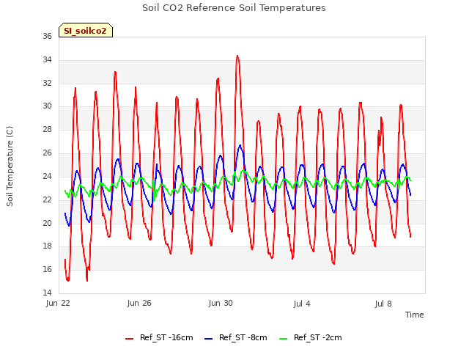Click the 24 y-axis tick label
This screenshot has width=469, height=352.
[47, 176]
